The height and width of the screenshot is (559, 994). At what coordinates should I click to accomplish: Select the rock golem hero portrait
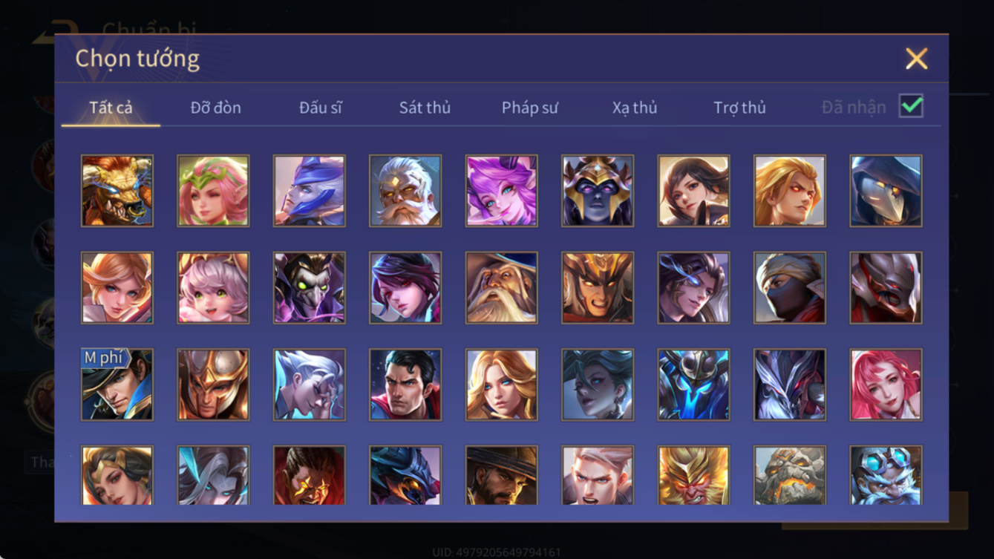790,475
